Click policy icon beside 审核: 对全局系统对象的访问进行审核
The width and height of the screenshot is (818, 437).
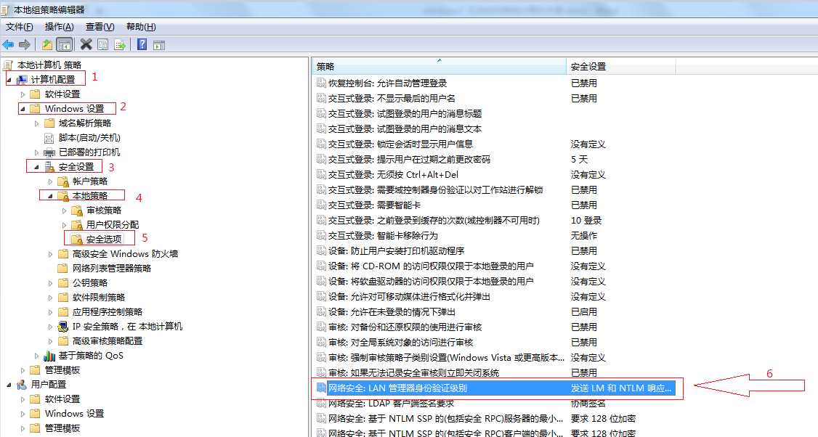[321, 342]
